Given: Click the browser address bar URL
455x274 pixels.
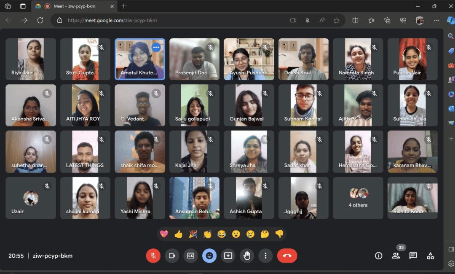Looking at the screenshot, I should point(112,20).
